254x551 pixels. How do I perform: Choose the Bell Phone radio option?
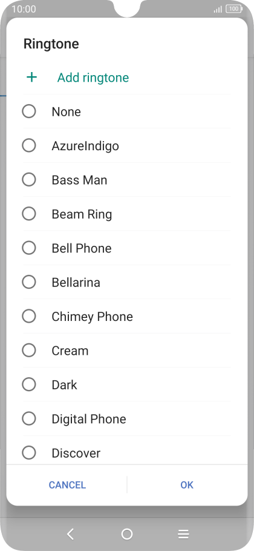pyautogui.click(x=29, y=248)
